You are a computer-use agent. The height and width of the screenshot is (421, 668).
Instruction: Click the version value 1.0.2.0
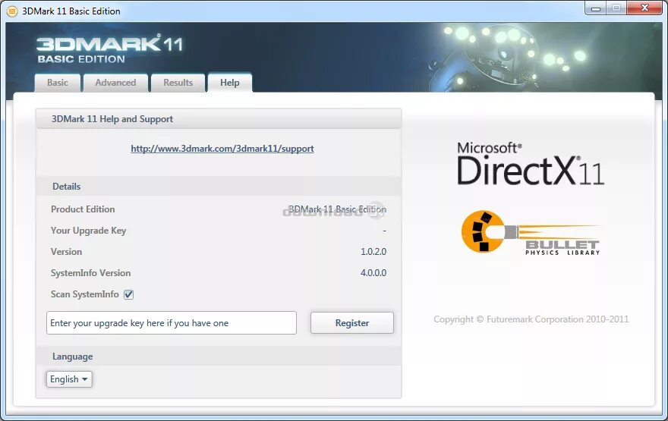click(373, 252)
